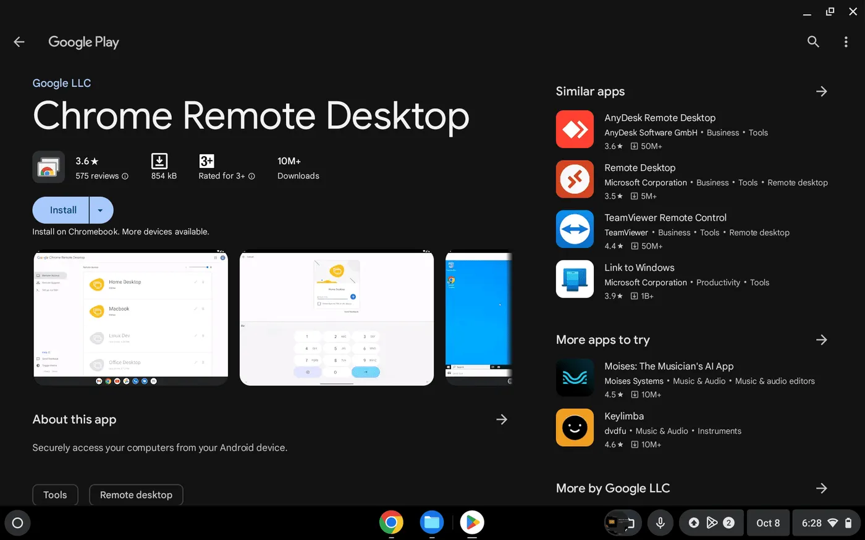Open Link to Windows title
This screenshot has width=865, height=540.
[639, 268]
